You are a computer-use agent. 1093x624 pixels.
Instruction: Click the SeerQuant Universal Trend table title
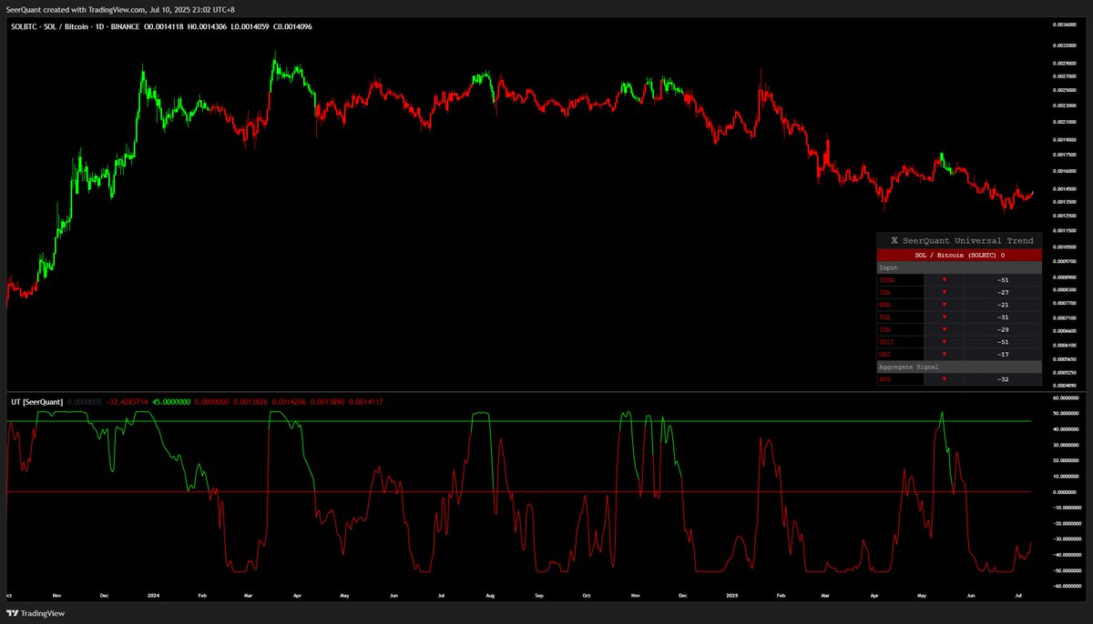(x=968, y=241)
